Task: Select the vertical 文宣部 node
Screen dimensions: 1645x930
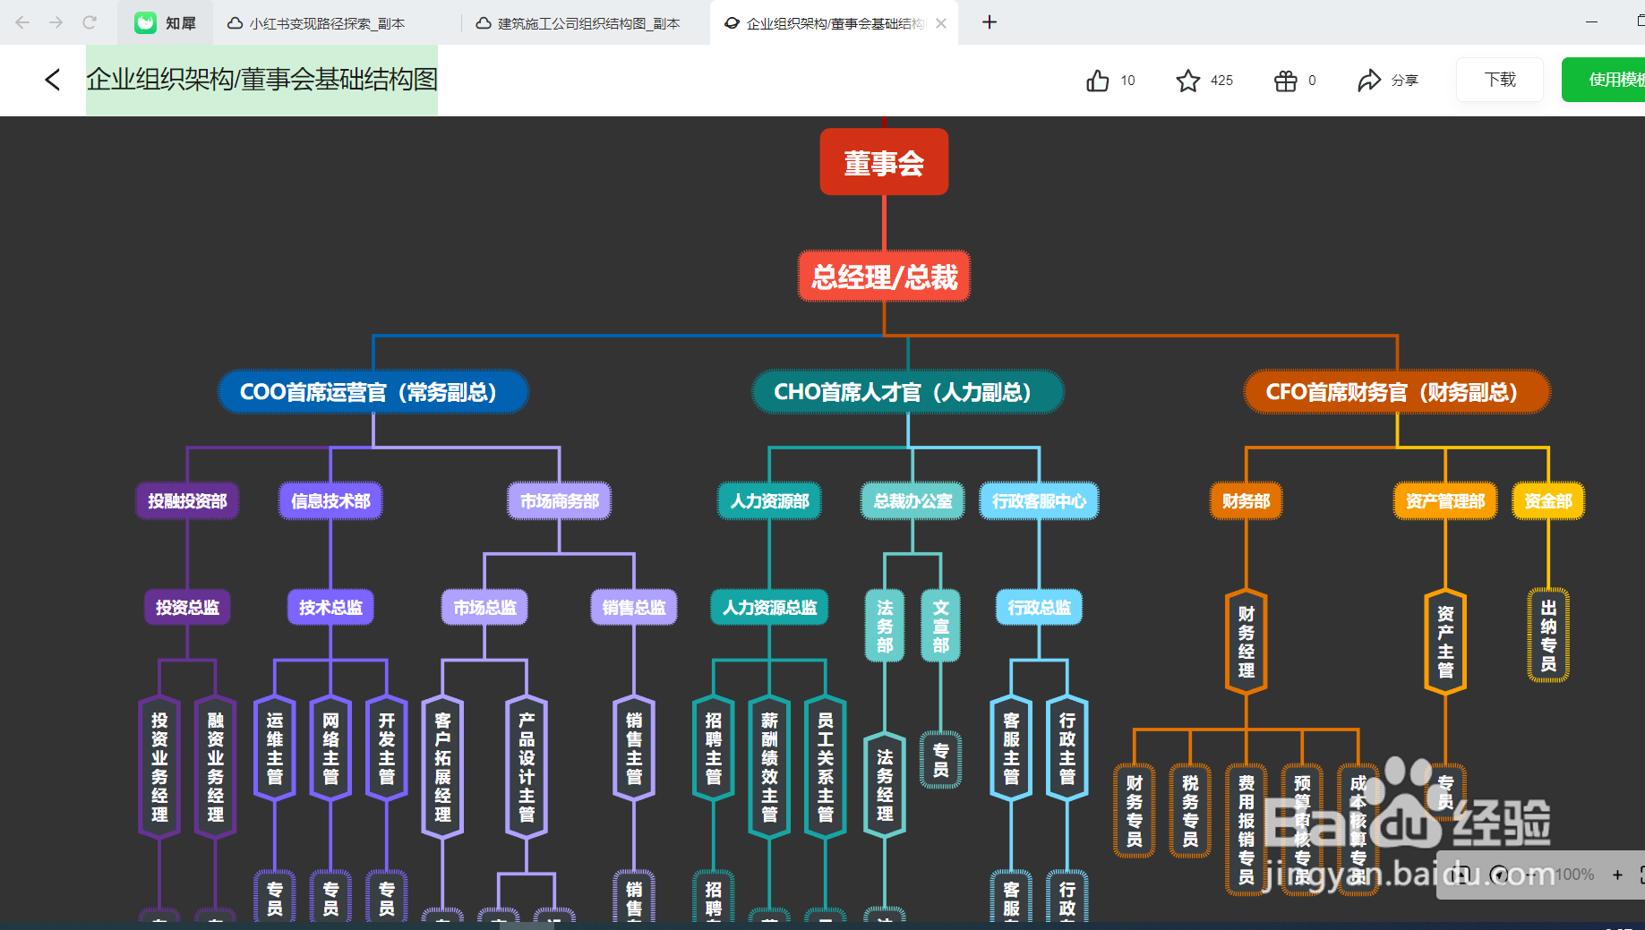Action: pos(940,626)
